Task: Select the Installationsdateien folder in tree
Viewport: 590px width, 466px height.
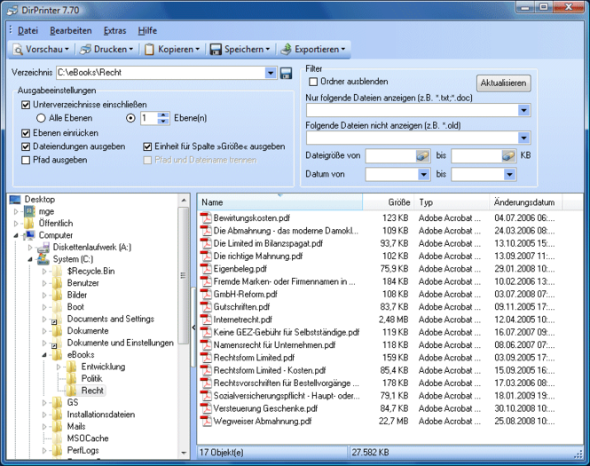Action: coord(101,415)
